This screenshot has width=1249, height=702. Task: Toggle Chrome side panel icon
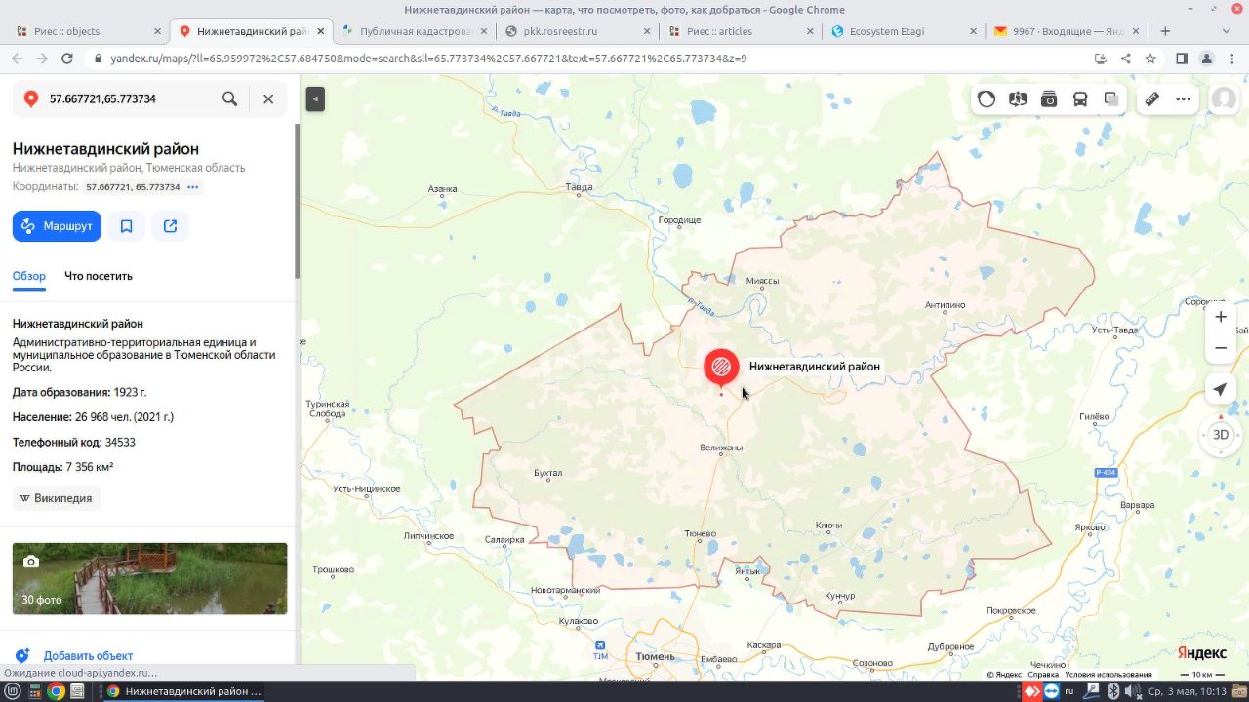point(1182,58)
